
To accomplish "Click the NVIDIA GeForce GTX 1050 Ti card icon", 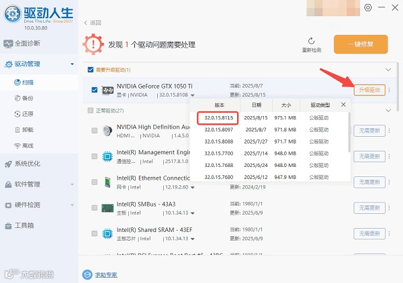I will click(x=107, y=90).
